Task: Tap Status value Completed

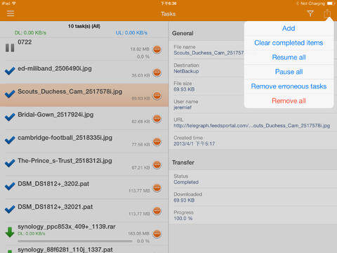Action: pos(186,182)
